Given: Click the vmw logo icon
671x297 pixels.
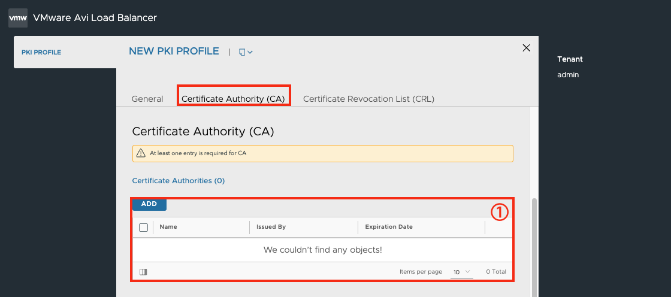Looking at the screenshot, I should pyautogui.click(x=18, y=18).
